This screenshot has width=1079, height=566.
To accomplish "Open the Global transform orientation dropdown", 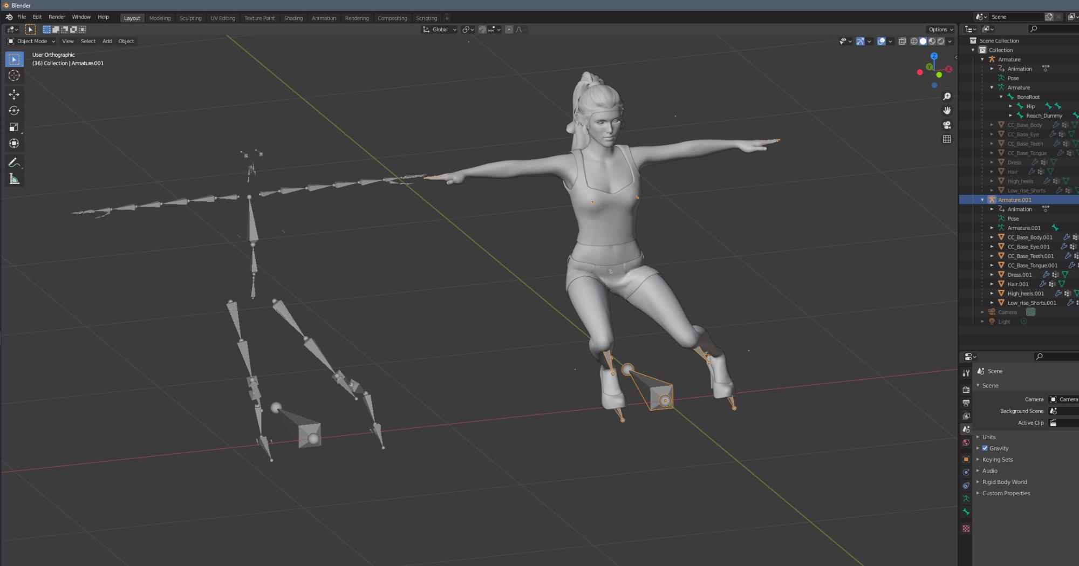I will pos(440,30).
